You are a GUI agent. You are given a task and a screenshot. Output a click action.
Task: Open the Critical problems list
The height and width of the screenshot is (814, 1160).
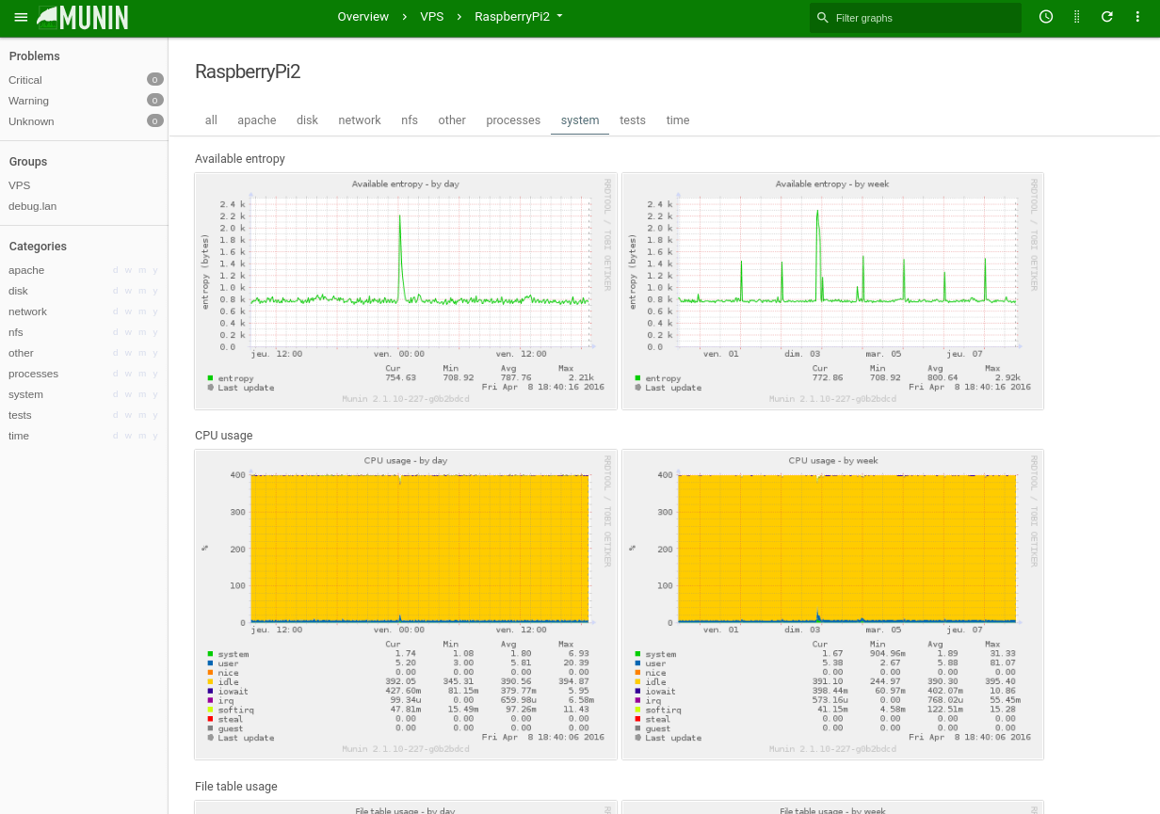(25, 80)
